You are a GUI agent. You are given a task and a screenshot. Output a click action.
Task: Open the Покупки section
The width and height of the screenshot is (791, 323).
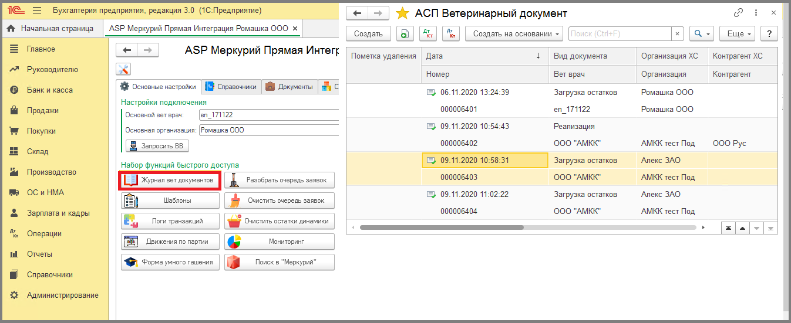(42, 131)
